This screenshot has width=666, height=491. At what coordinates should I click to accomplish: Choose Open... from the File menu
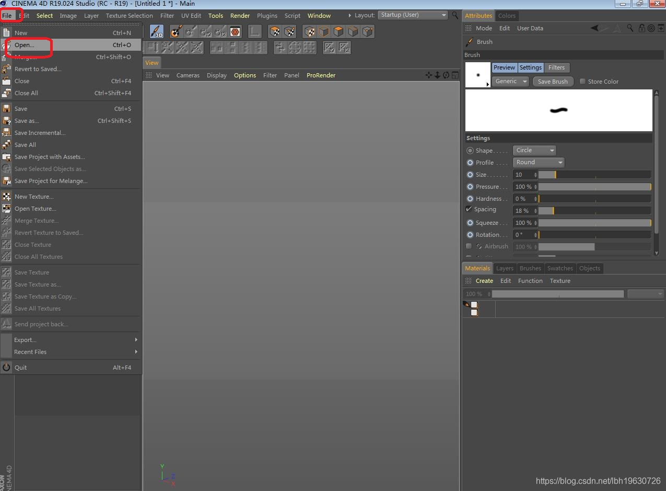(25, 45)
